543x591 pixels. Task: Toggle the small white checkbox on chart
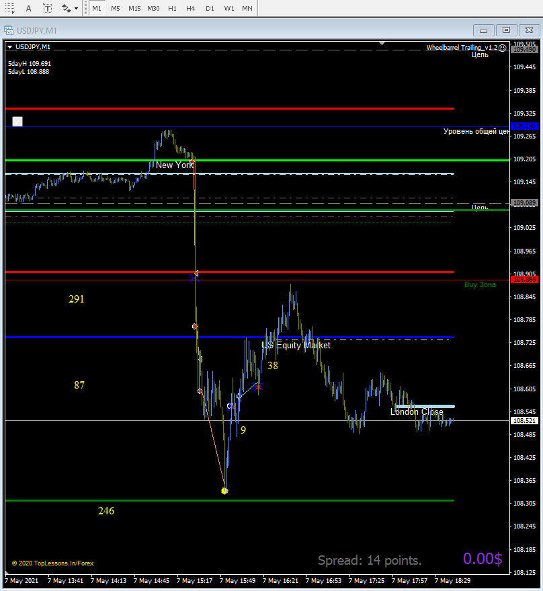click(17, 122)
